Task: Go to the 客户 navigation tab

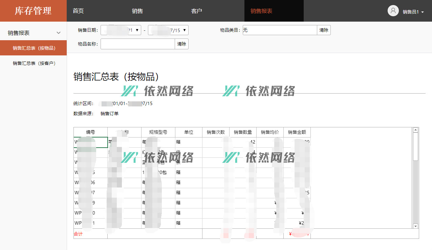Action: 197,11
